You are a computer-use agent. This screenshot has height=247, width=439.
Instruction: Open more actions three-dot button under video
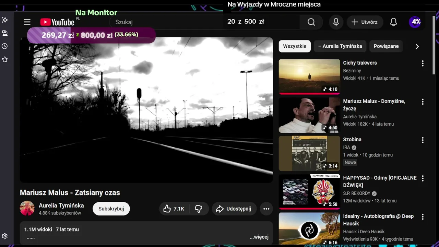[266, 209]
